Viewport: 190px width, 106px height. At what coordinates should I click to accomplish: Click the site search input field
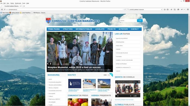tap(128, 21)
